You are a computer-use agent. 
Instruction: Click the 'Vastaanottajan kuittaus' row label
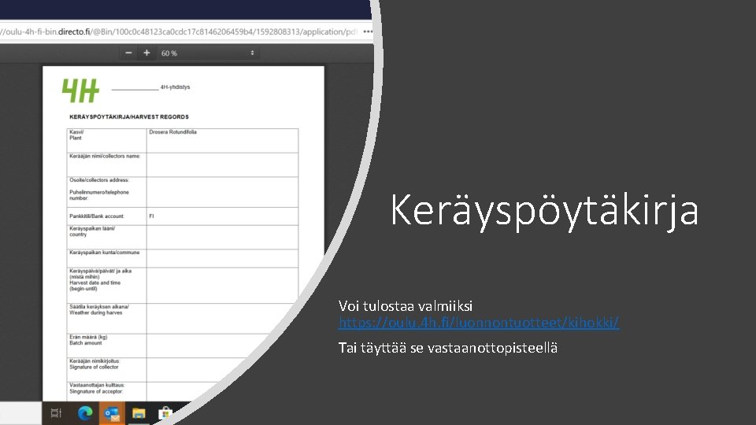click(x=97, y=385)
